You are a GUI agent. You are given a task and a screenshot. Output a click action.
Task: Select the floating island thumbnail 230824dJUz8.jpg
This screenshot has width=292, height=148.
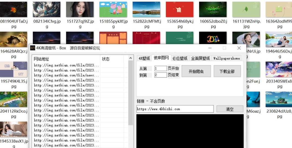click(279, 99)
